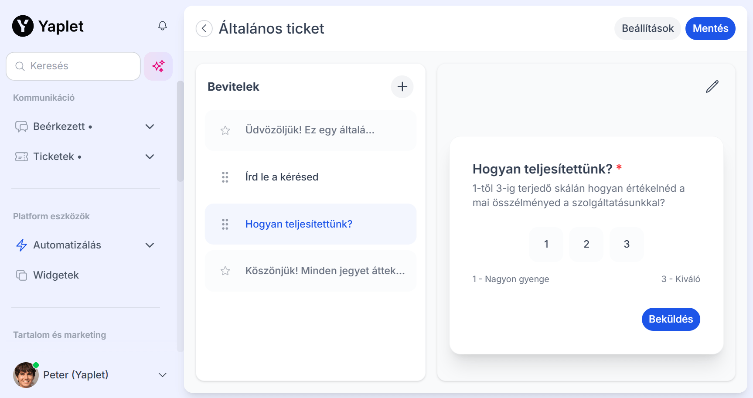Screen dimensions: 753x398
Task: Select rating option 1
Action: [546, 244]
